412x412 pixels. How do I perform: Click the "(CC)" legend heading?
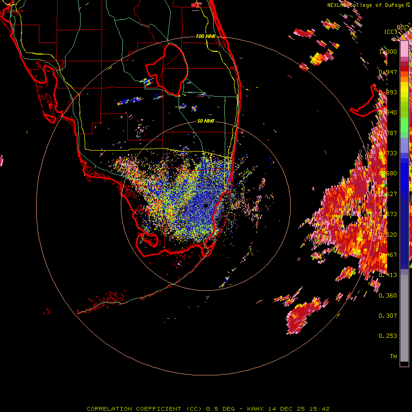click(391, 32)
